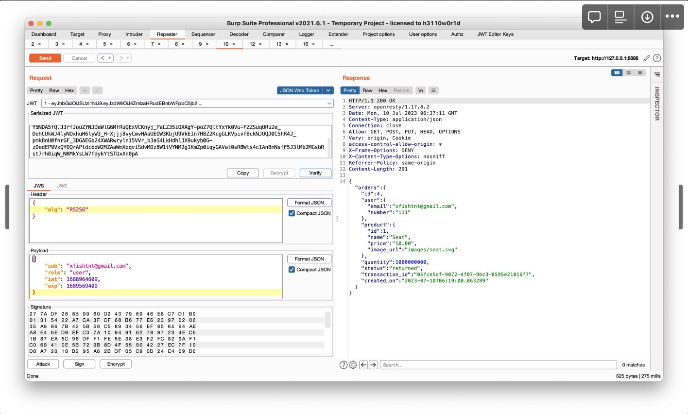Sign the JWT

80,364
